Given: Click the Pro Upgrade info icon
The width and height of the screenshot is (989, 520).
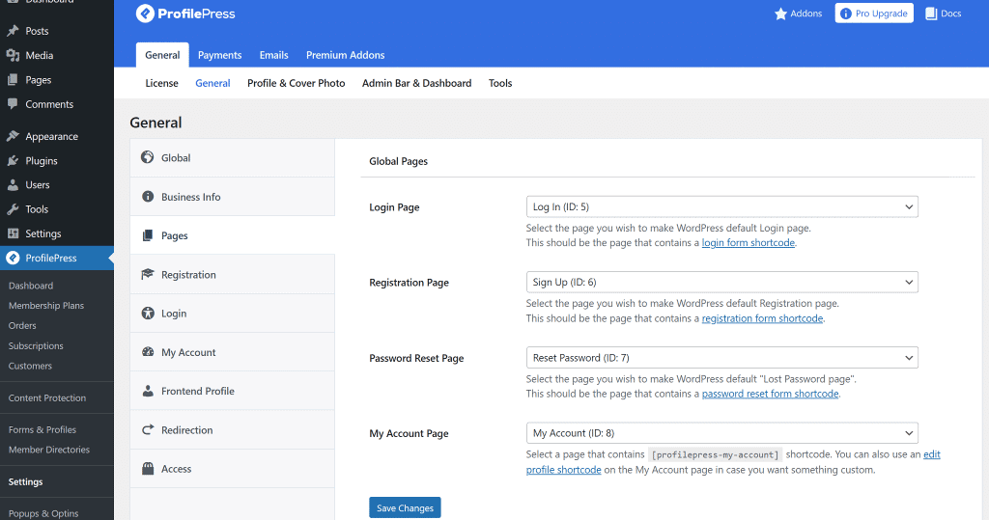Looking at the screenshot, I should coord(846,14).
